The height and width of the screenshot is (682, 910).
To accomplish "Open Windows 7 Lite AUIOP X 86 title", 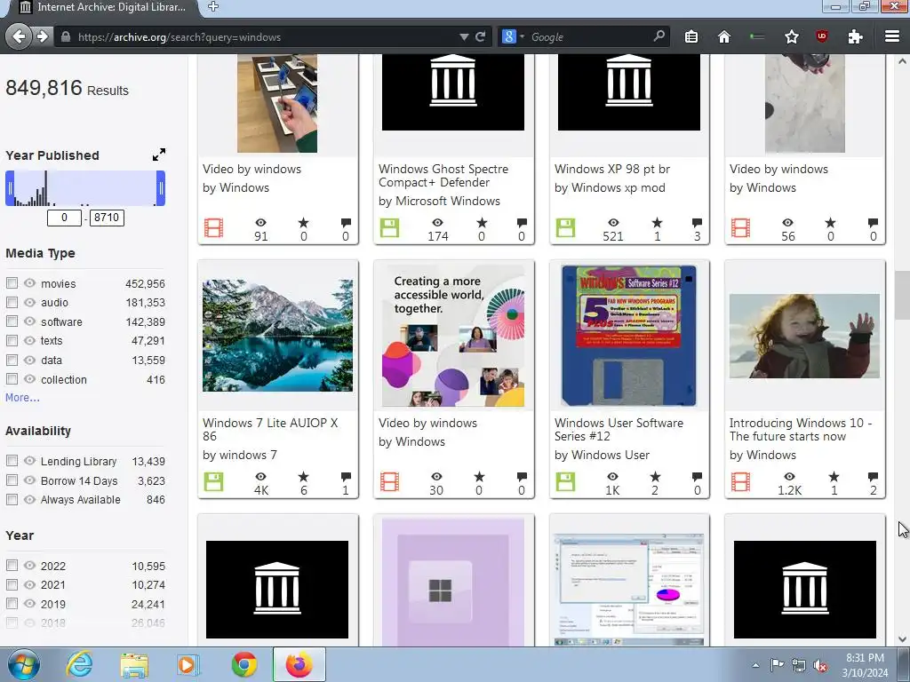I will (270, 430).
